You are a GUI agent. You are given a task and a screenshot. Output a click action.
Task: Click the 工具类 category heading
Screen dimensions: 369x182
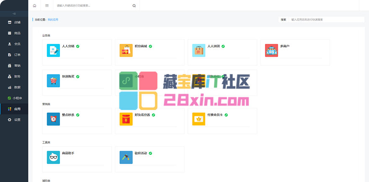pos(46,142)
